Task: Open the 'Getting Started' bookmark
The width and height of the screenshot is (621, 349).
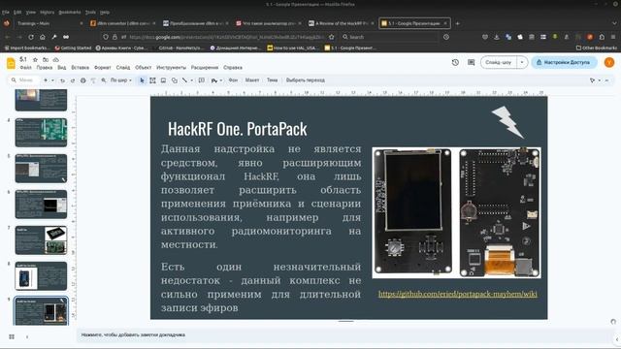Action: [x=73, y=48]
